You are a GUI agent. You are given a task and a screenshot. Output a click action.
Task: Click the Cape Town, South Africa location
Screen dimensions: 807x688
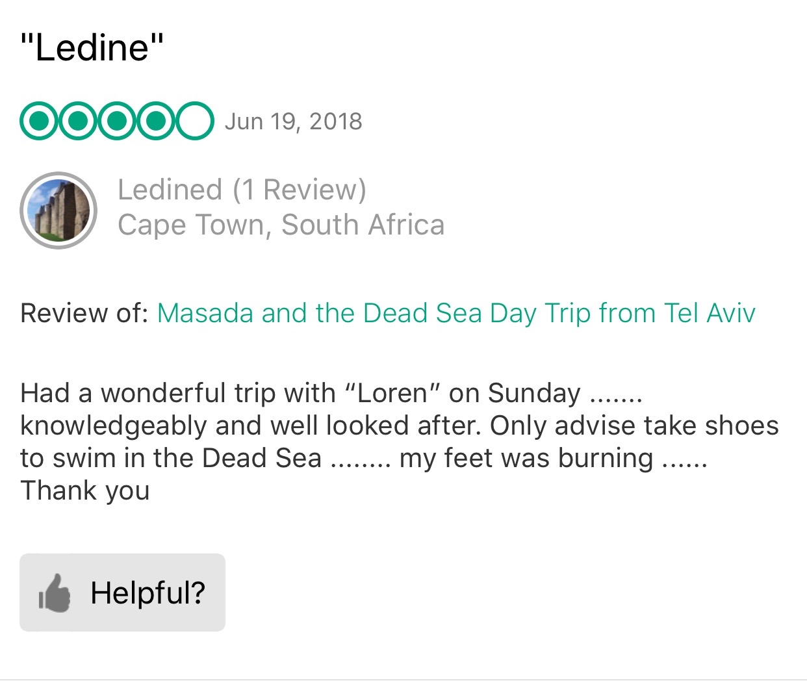click(281, 225)
